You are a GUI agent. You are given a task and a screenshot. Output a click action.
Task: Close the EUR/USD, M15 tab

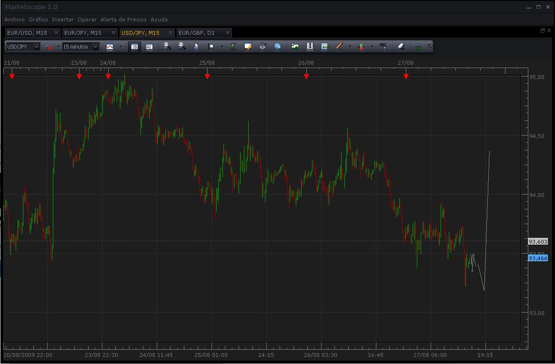coord(56,33)
